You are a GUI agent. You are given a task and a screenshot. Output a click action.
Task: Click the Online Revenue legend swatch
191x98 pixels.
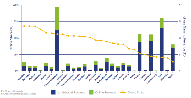pyautogui.click(x=91, y=92)
